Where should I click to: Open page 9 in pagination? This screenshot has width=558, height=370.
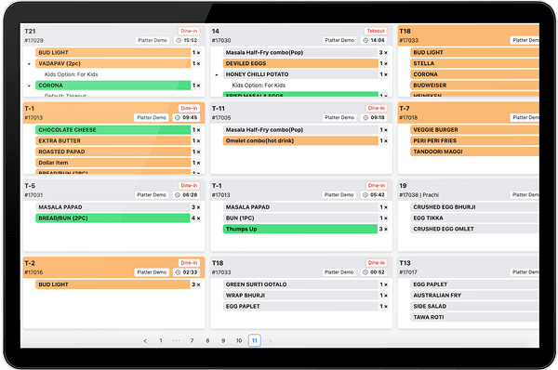[x=223, y=341]
